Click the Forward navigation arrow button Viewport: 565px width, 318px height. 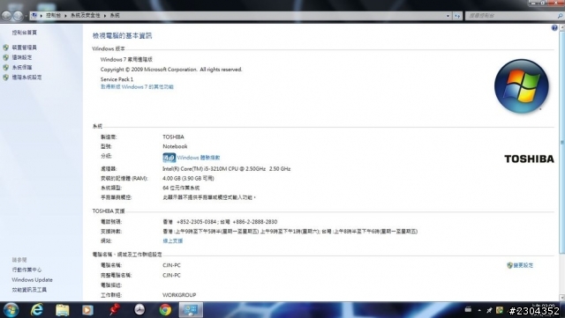18,16
